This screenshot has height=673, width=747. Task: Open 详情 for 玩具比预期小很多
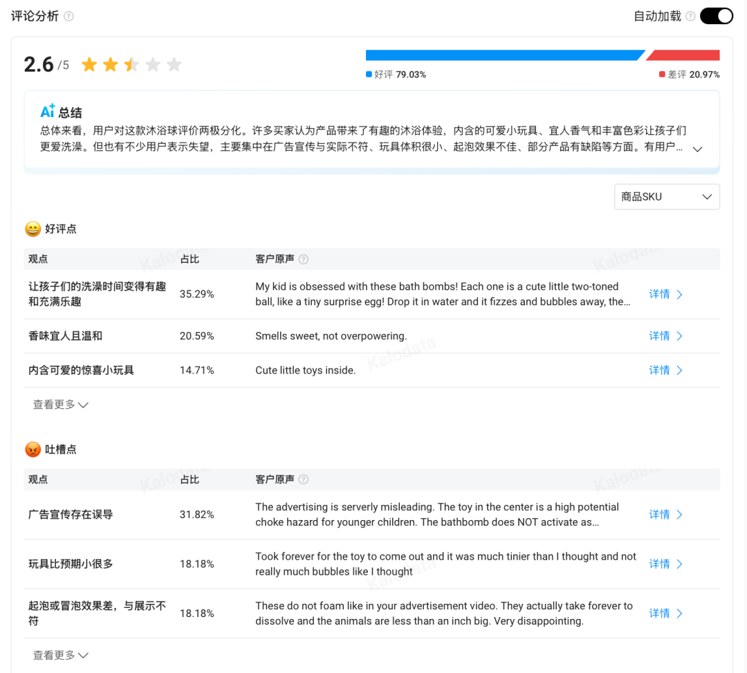[x=665, y=564]
